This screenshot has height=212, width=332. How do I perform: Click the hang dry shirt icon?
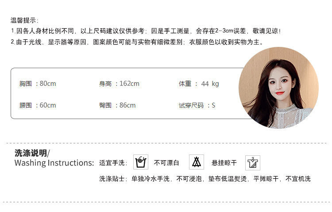point(253,163)
